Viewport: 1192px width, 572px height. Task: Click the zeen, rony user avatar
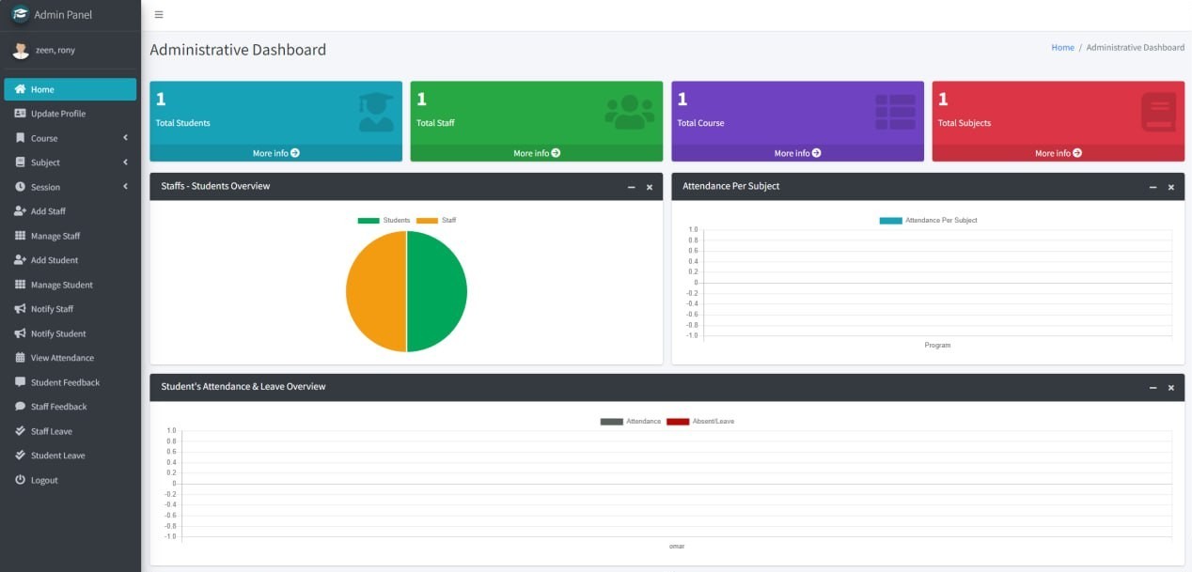(20, 50)
